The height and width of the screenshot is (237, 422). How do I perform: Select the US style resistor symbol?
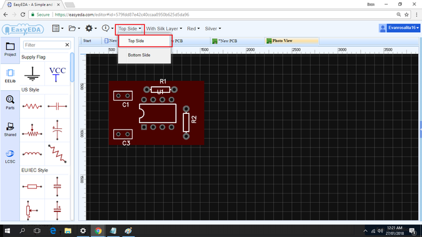tap(32, 107)
